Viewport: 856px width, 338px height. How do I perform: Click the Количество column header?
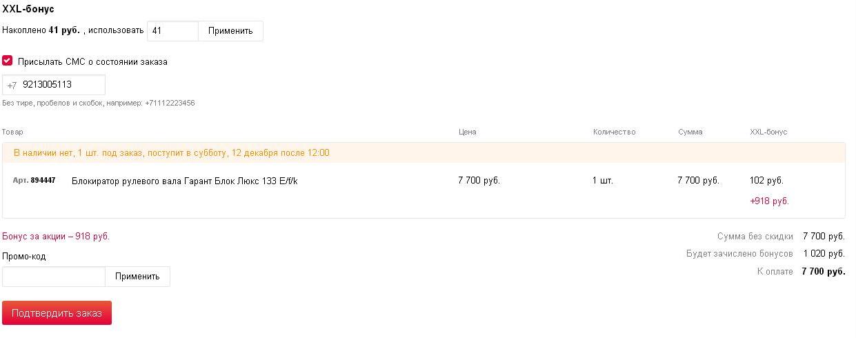[614, 132]
